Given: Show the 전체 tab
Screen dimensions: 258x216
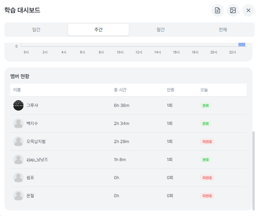Looking at the screenshot, I should click(222, 30).
